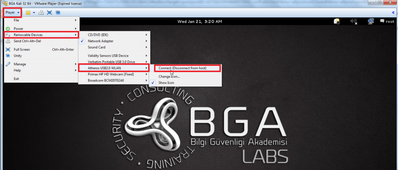Click the pause virtual machine icon
The image size is (398, 170).
tap(28, 12)
